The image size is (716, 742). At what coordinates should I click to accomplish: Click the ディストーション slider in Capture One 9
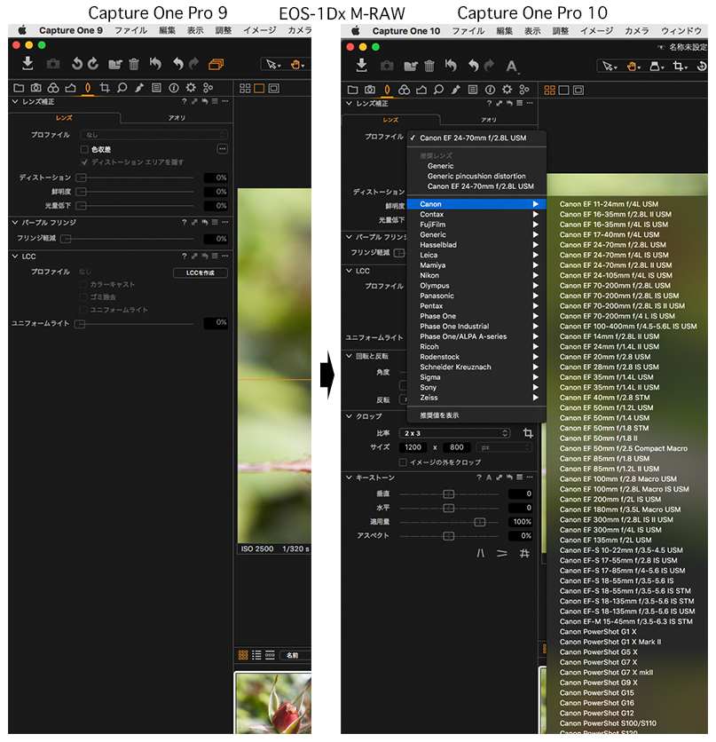(135, 178)
